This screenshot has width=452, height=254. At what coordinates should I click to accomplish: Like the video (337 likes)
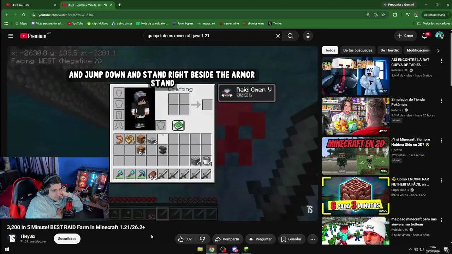(185, 239)
